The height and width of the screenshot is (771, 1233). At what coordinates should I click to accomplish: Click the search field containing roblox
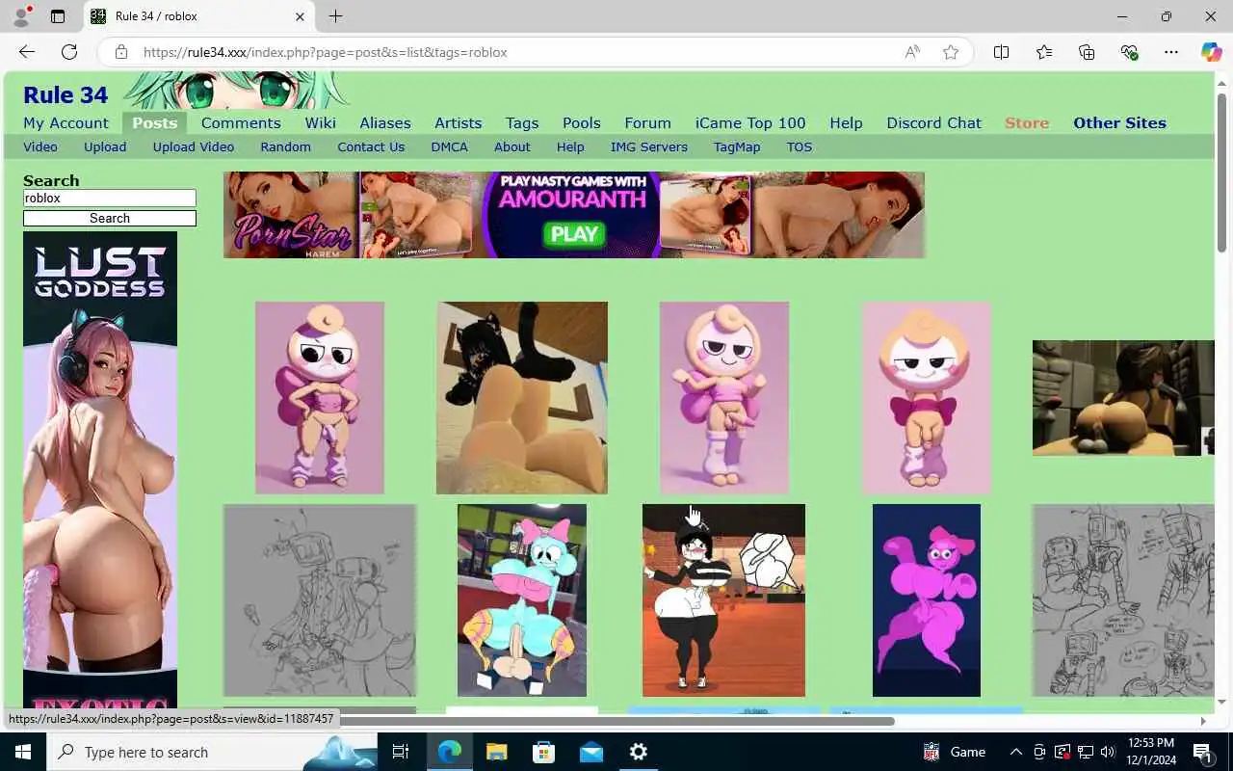click(x=110, y=199)
